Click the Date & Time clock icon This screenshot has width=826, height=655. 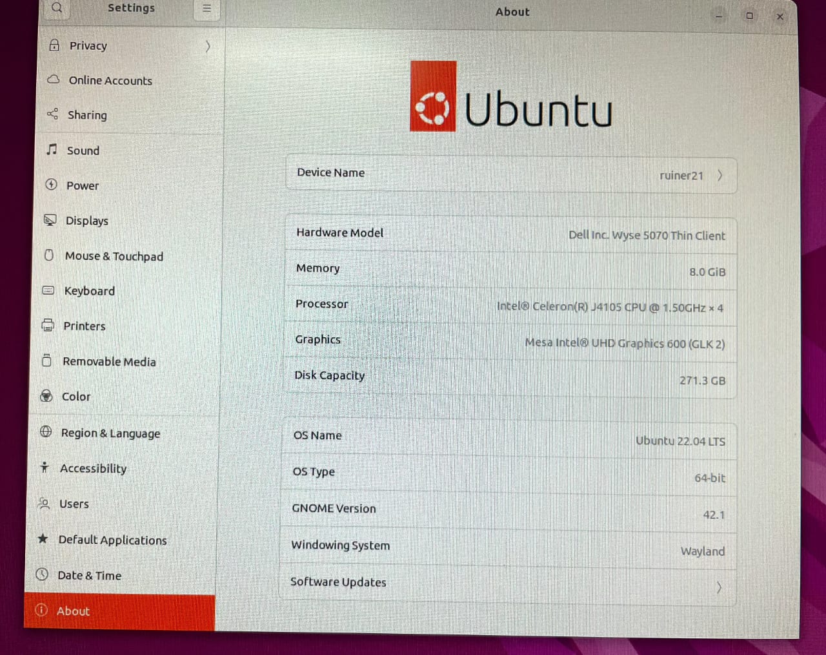point(42,574)
